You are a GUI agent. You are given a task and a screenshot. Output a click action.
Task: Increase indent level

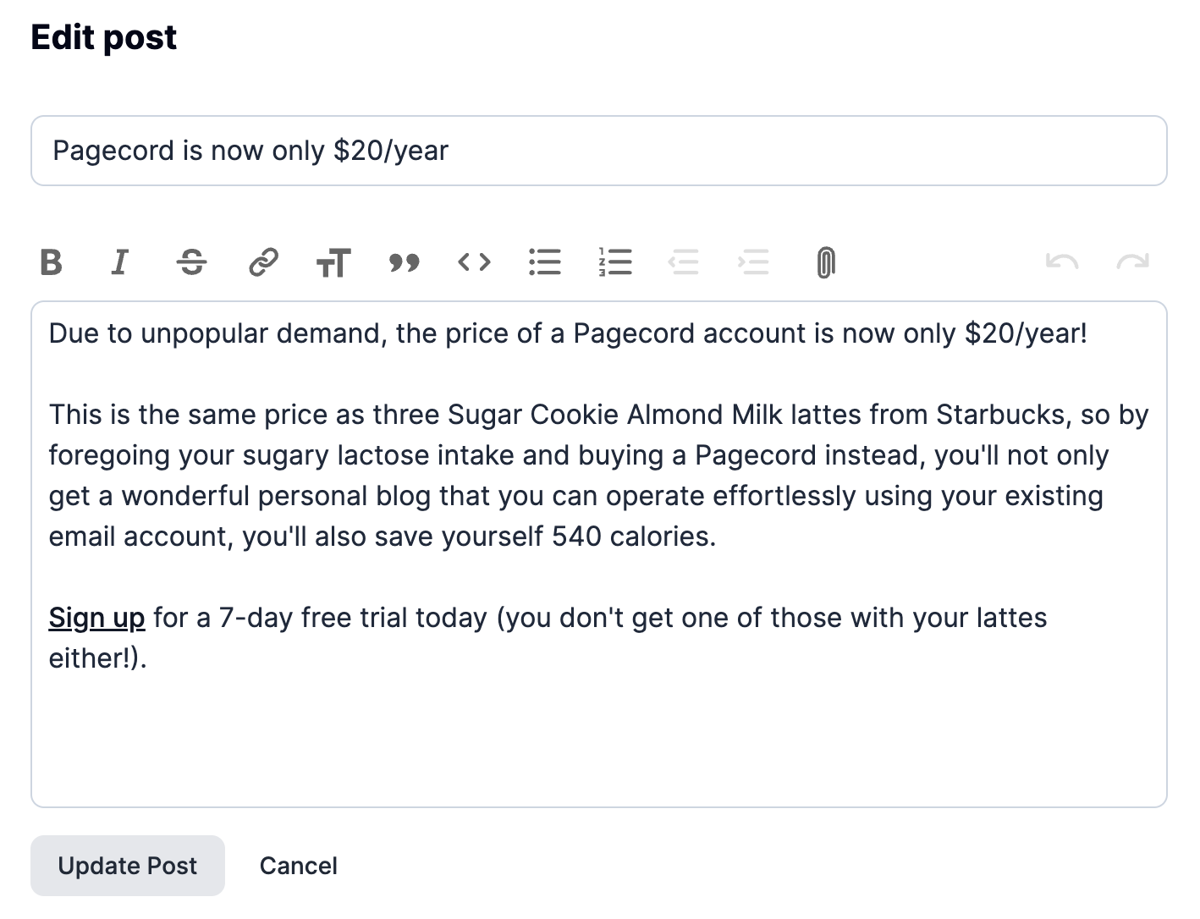click(x=754, y=262)
